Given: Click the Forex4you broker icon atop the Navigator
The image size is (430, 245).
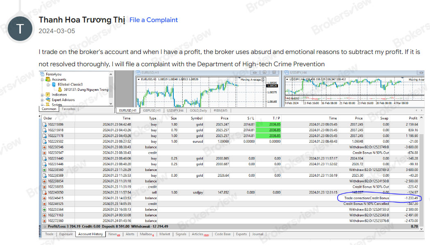Looking at the screenshot, I should [x=42, y=74].
